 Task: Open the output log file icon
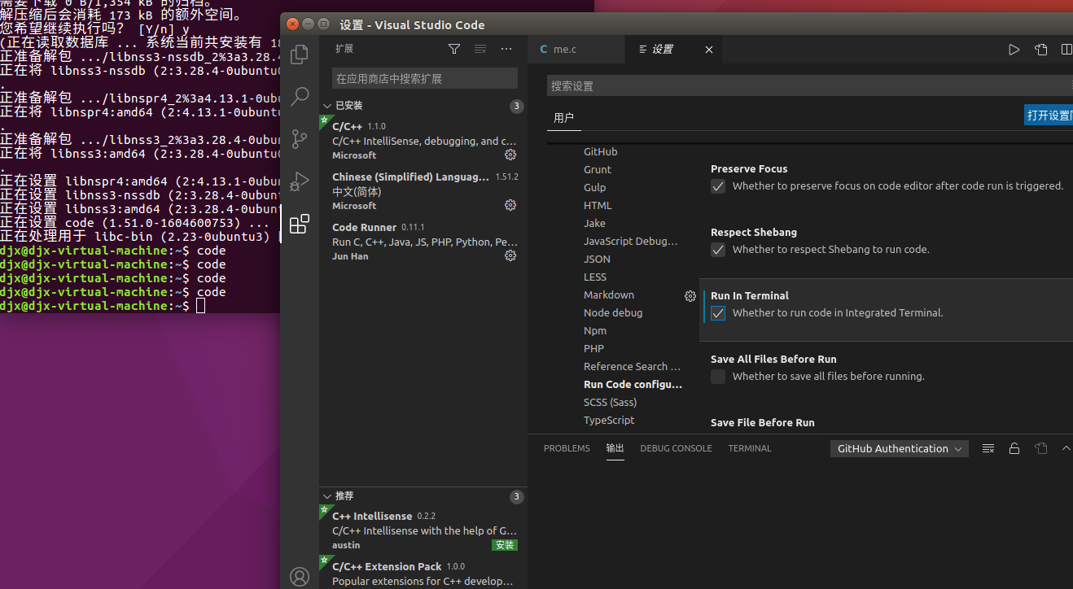pos(1040,448)
